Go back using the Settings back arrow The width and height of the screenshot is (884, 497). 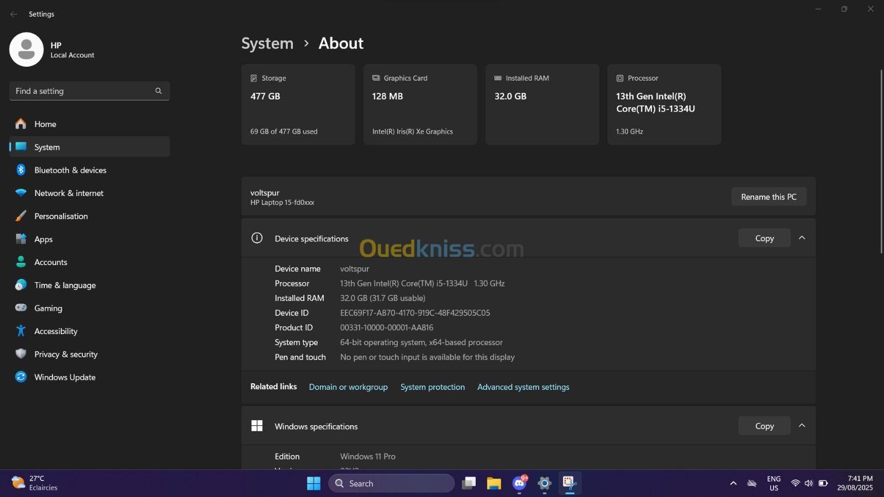tap(14, 14)
